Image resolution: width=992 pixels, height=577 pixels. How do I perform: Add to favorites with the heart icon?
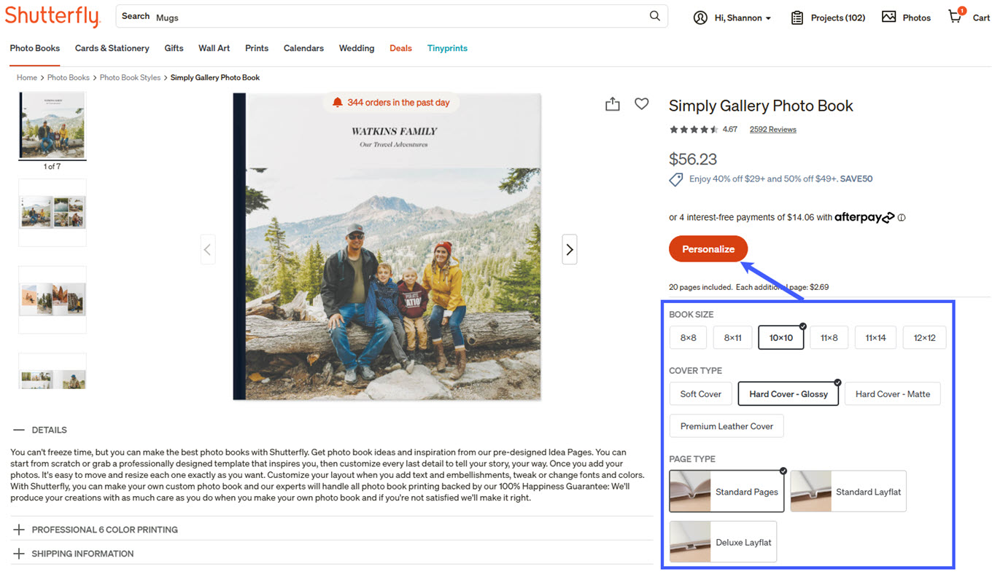(x=641, y=104)
